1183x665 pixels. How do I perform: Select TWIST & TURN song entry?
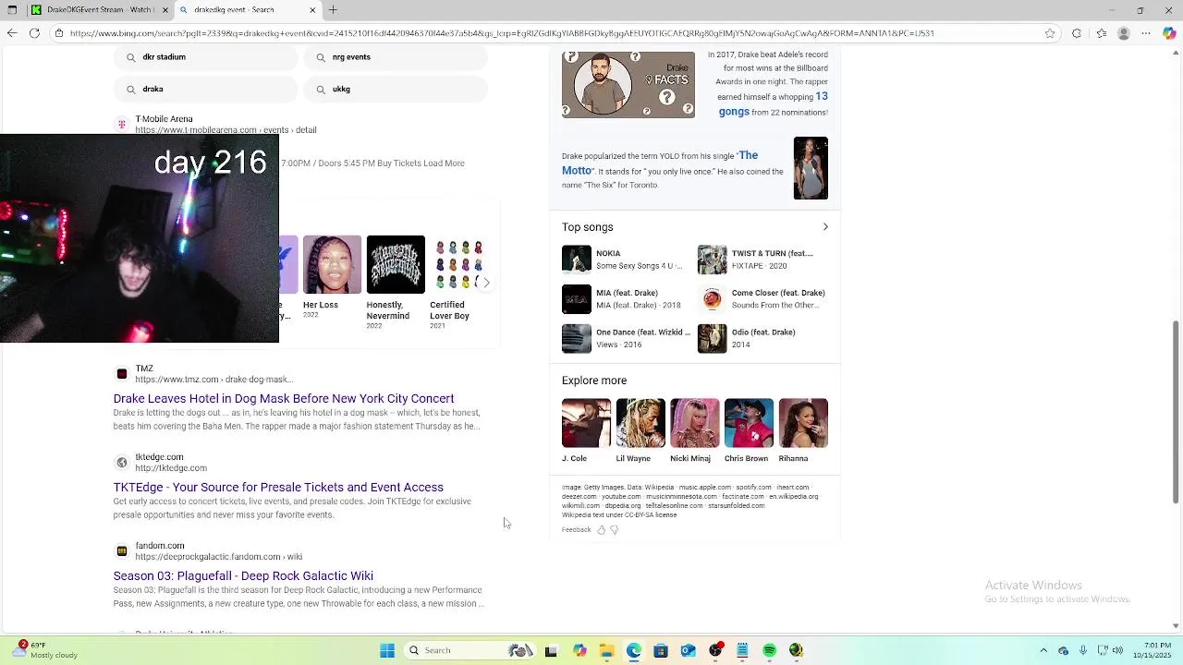click(x=762, y=260)
